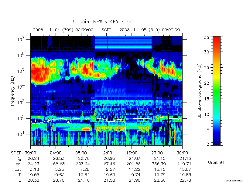The width and height of the screenshot is (243, 182).
Task: Click the Lat value 3.18
Action: pos(35,169)
